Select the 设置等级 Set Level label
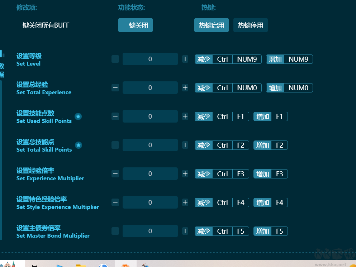This screenshot has width=356, height=267. point(29,59)
